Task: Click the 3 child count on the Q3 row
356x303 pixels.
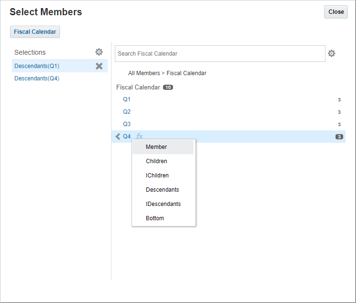Action: point(339,125)
